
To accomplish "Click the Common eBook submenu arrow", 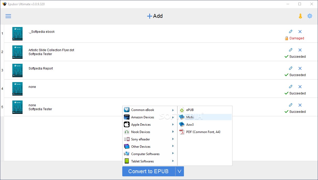I will tap(173, 110).
